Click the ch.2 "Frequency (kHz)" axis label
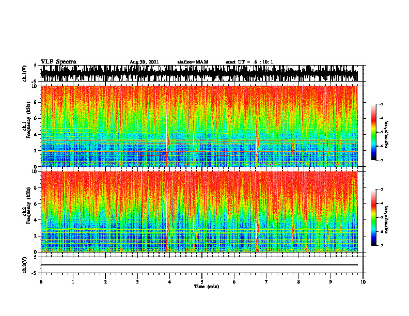This screenshot has height=316, width=409. (28, 206)
